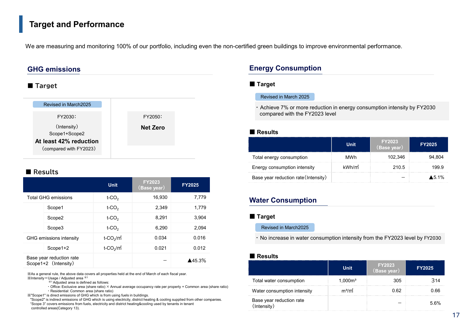Click the 7,779 total GHG FY2025 value

point(200,197)
